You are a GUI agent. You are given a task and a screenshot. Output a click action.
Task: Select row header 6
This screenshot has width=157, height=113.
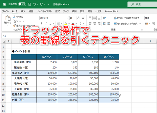[x=3, y=73]
